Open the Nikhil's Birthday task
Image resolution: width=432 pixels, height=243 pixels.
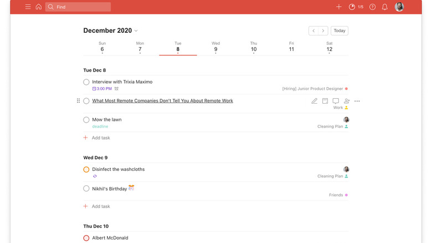113,188
